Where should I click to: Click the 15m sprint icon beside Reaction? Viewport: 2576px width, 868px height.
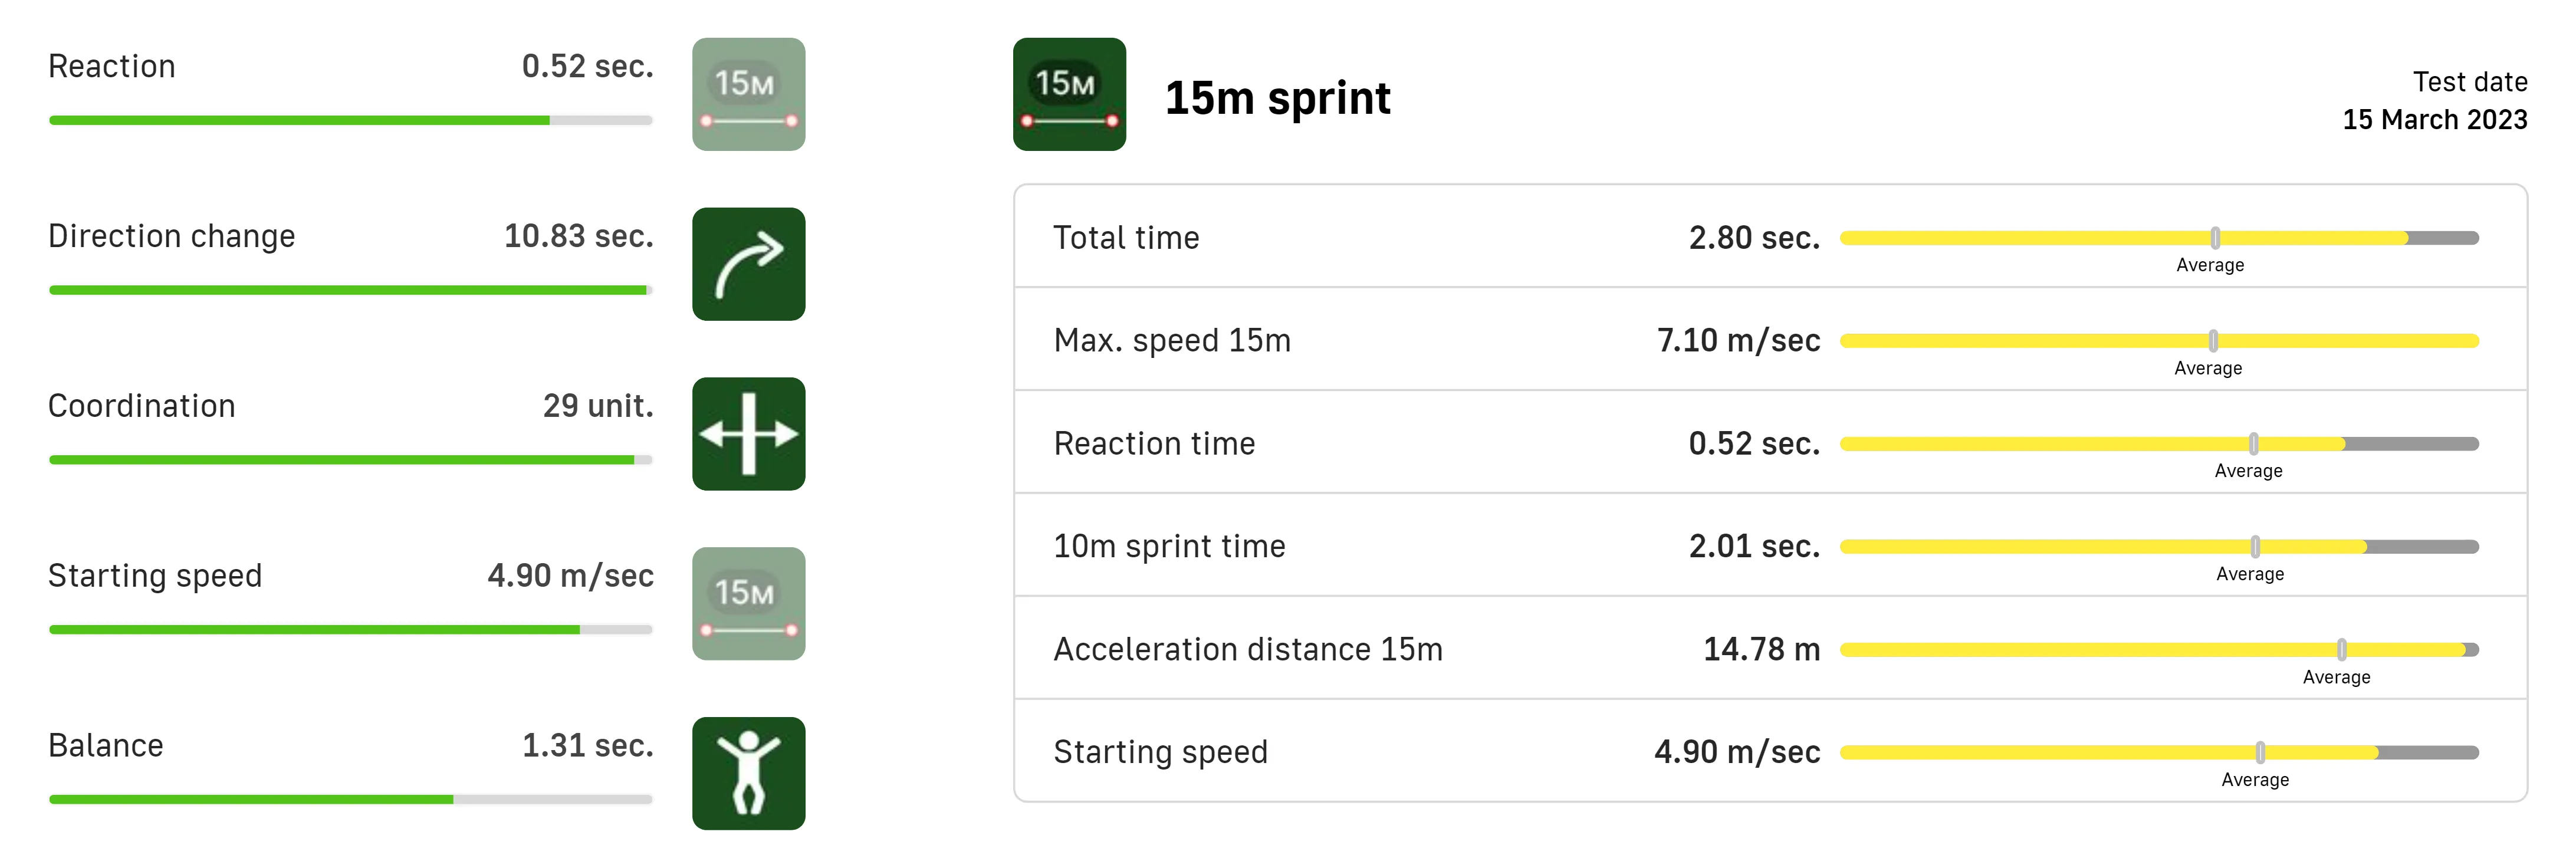click(x=748, y=95)
